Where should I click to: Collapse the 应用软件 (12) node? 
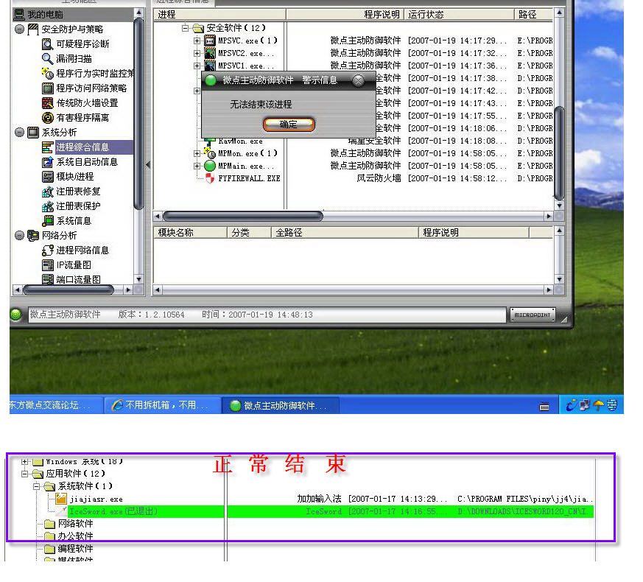point(24,474)
